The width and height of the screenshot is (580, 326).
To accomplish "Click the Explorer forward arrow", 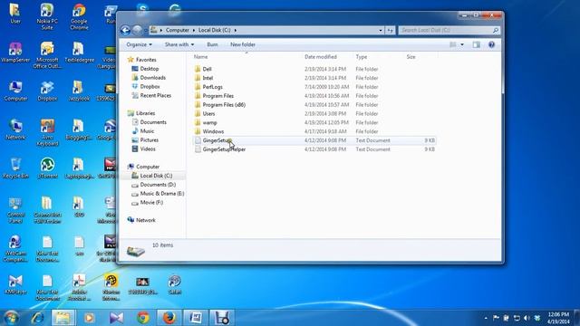I will (137, 30).
